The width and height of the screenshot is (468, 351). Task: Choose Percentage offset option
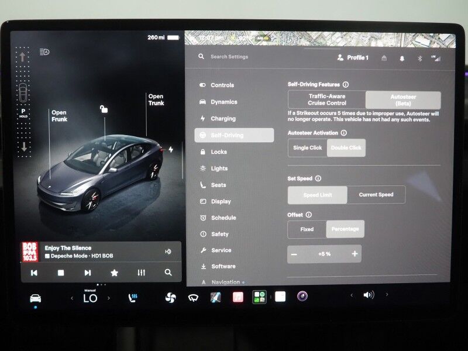tap(345, 229)
